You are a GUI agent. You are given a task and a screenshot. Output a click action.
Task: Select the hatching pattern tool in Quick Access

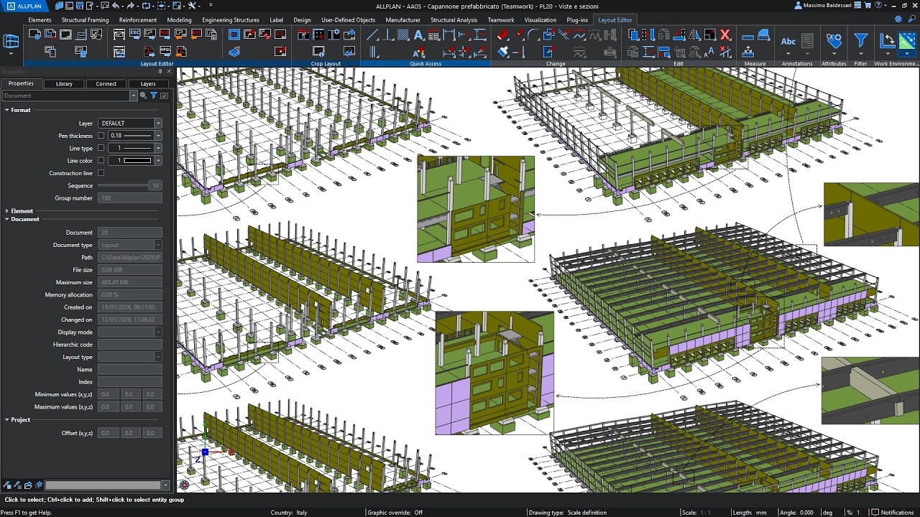tap(404, 34)
